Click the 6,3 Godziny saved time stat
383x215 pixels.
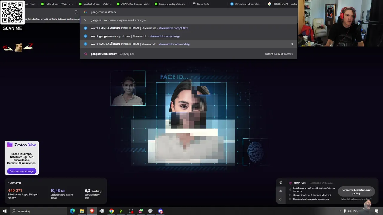click(x=93, y=193)
